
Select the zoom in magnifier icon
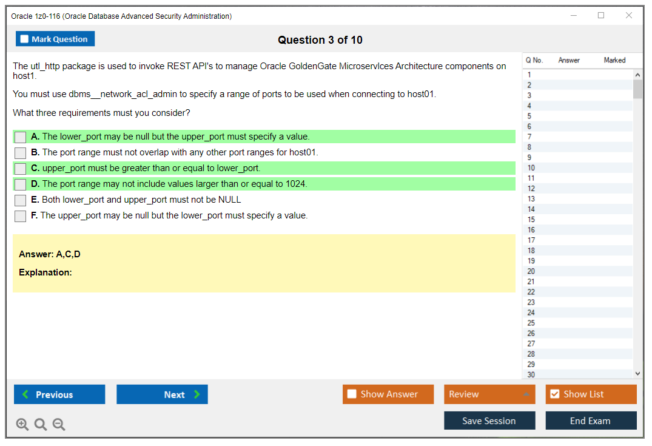click(x=22, y=424)
